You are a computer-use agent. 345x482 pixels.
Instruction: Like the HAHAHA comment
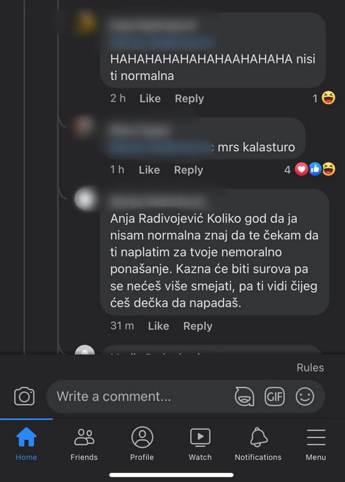click(149, 99)
